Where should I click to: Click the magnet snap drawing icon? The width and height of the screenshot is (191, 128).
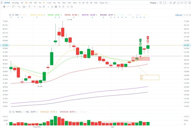(x=52, y=7)
